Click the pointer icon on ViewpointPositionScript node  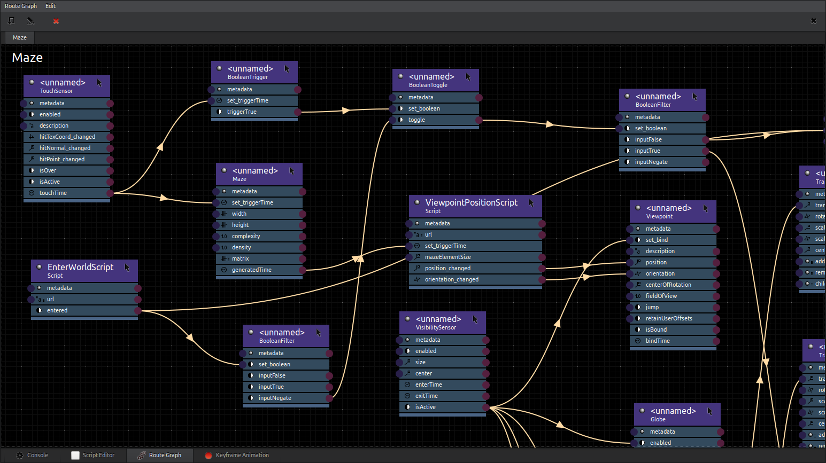coord(531,203)
